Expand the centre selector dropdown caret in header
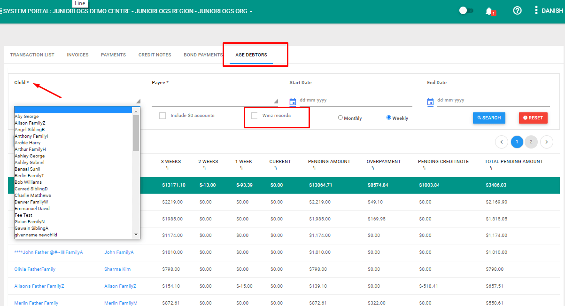 tap(251, 11)
